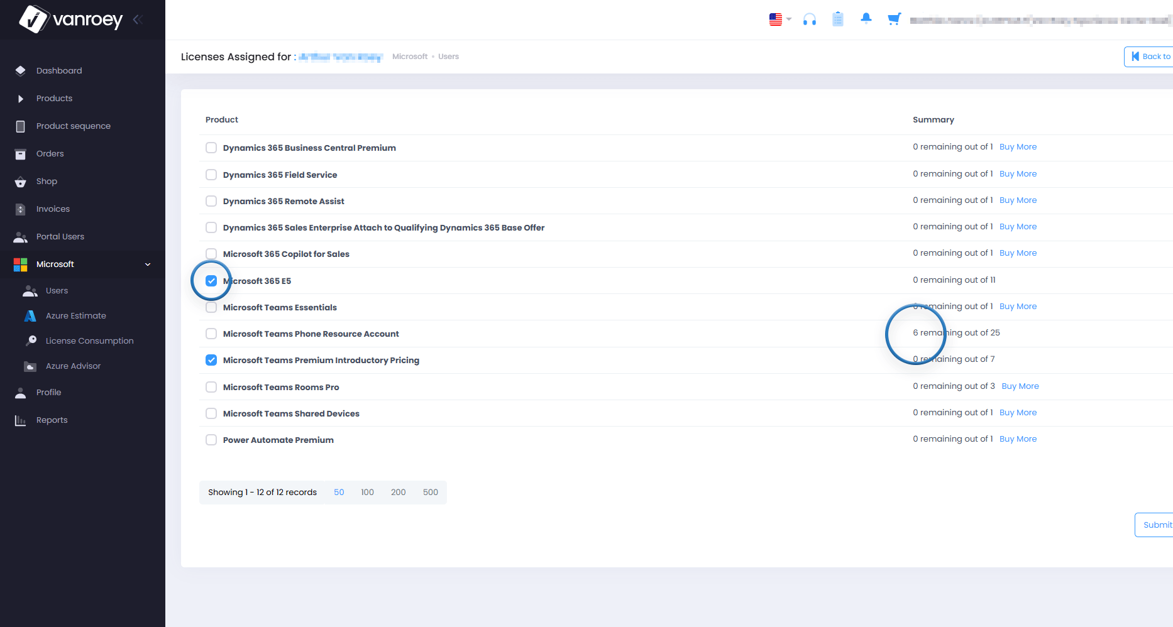Viewport: 1173px width, 627px height.
Task: Click the Invoices document icon
Action: click(x=20, y=209)
